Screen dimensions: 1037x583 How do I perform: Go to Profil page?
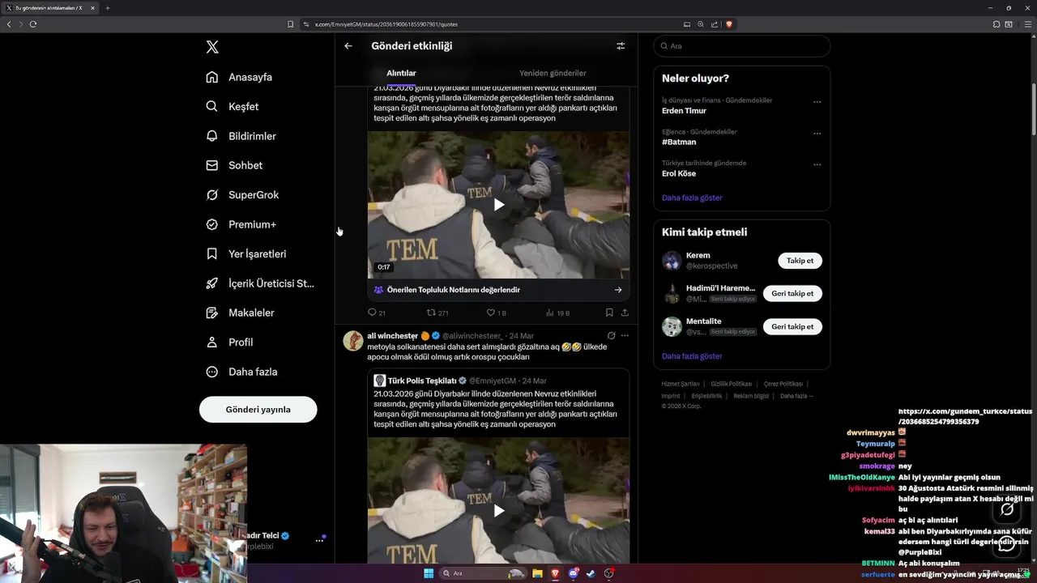[x=230, y=342]
